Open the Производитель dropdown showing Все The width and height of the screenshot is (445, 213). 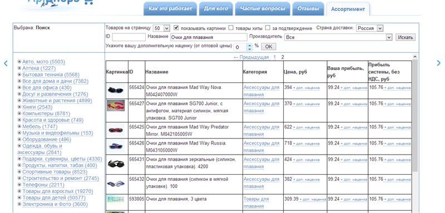(x=338, y=37)
